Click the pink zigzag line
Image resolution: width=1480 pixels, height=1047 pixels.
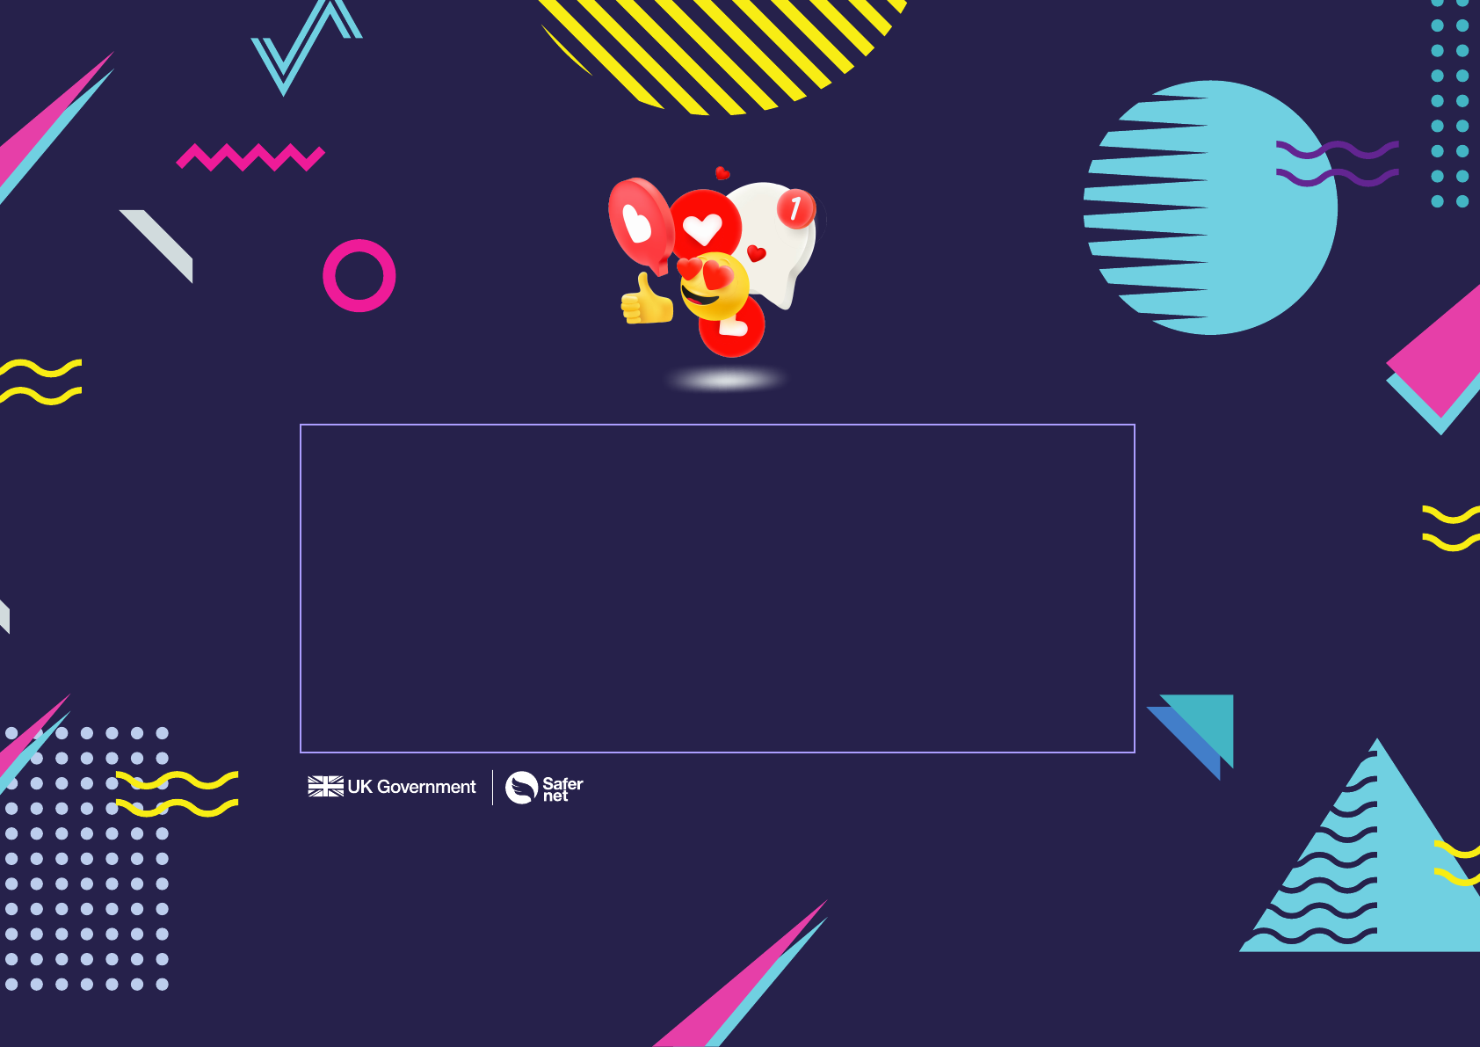click(x=250, y=157)
